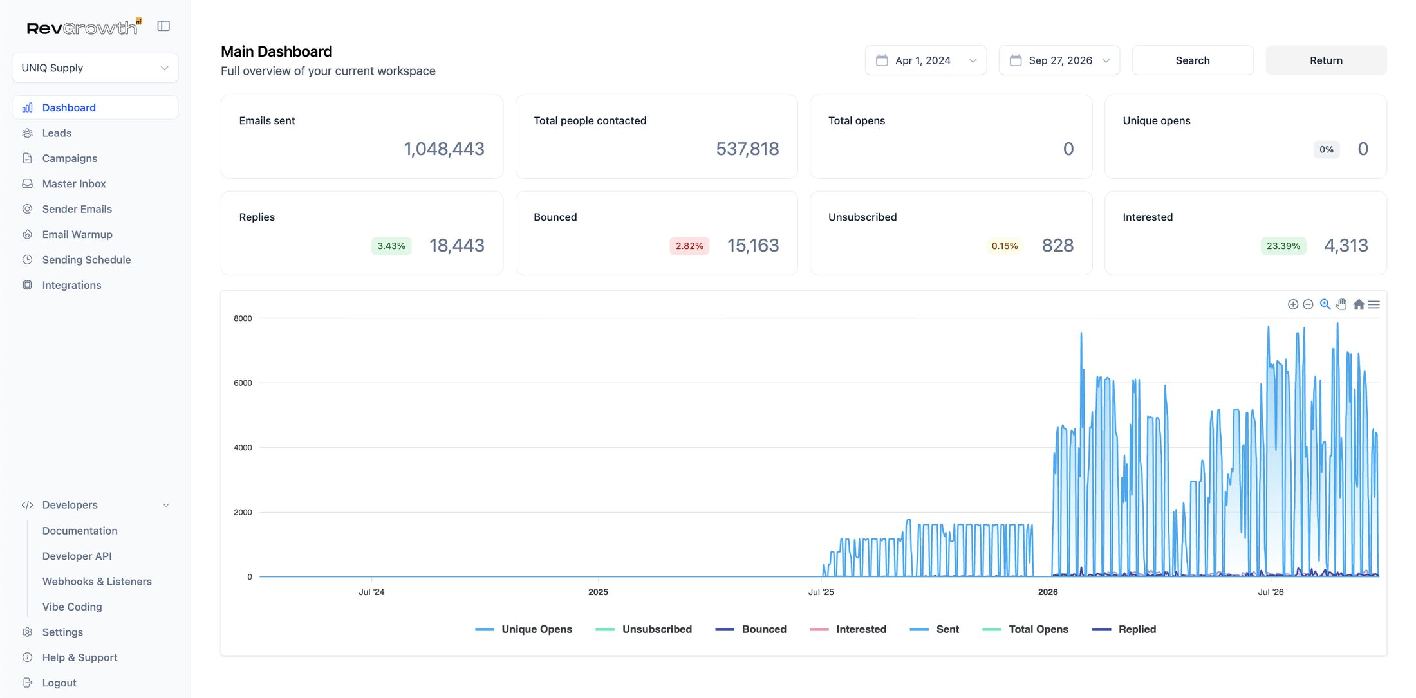Click the end date calendar icon

pyautogui.click(x=1016, y=60)
